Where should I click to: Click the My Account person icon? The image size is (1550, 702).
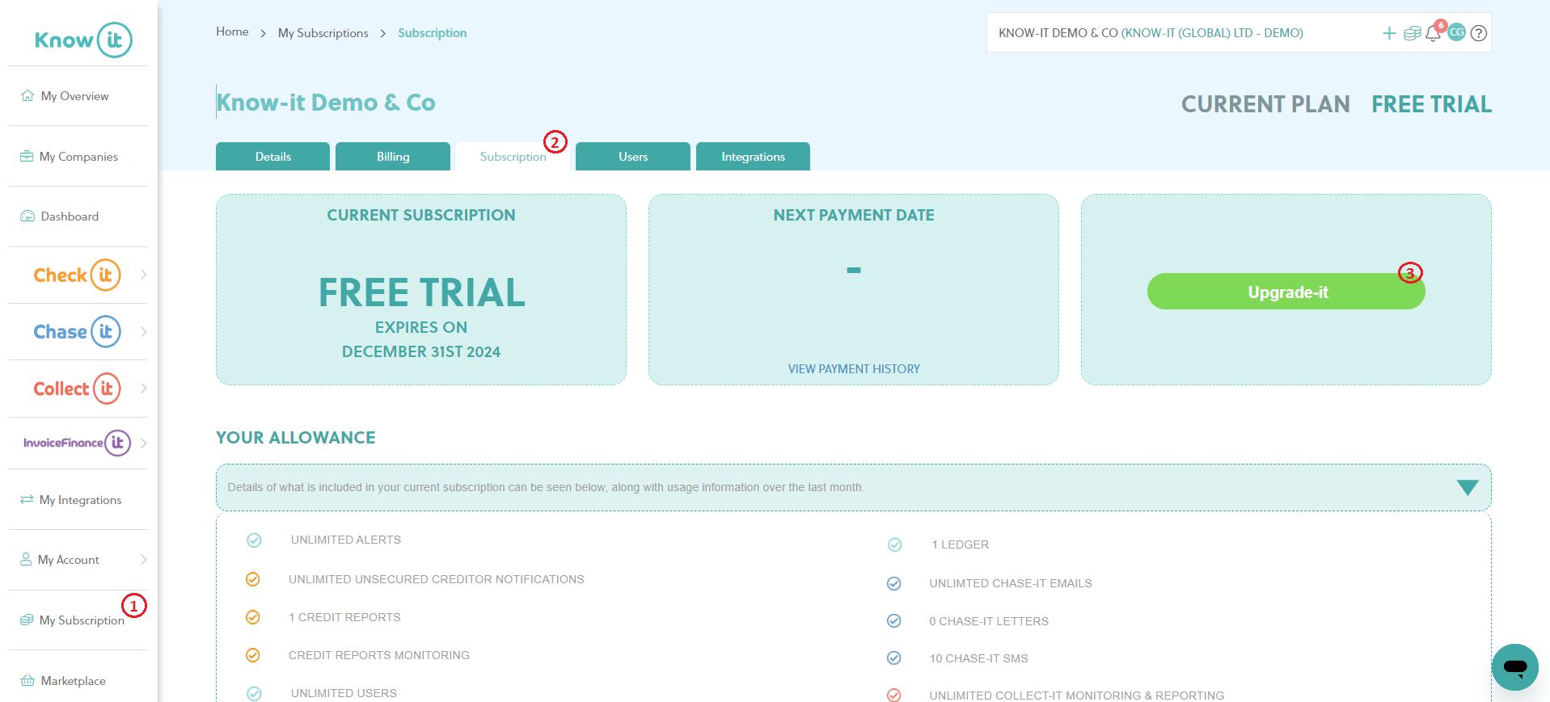(26, 559)
